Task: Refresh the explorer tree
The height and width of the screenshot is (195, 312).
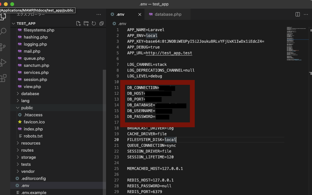Action: click(94, 23)
